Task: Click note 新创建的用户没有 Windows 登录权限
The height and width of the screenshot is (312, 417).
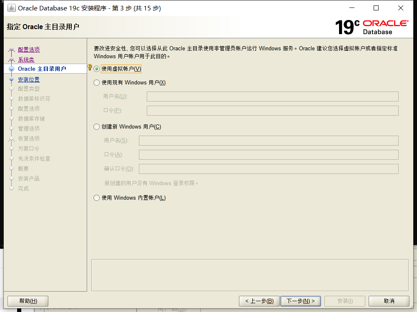Action: pyautogui.click(x=151, y=183)
